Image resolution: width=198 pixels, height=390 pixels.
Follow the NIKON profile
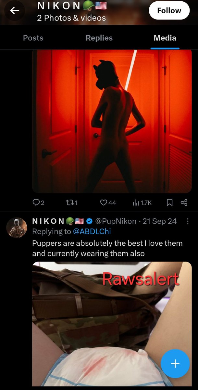point(169,10)
